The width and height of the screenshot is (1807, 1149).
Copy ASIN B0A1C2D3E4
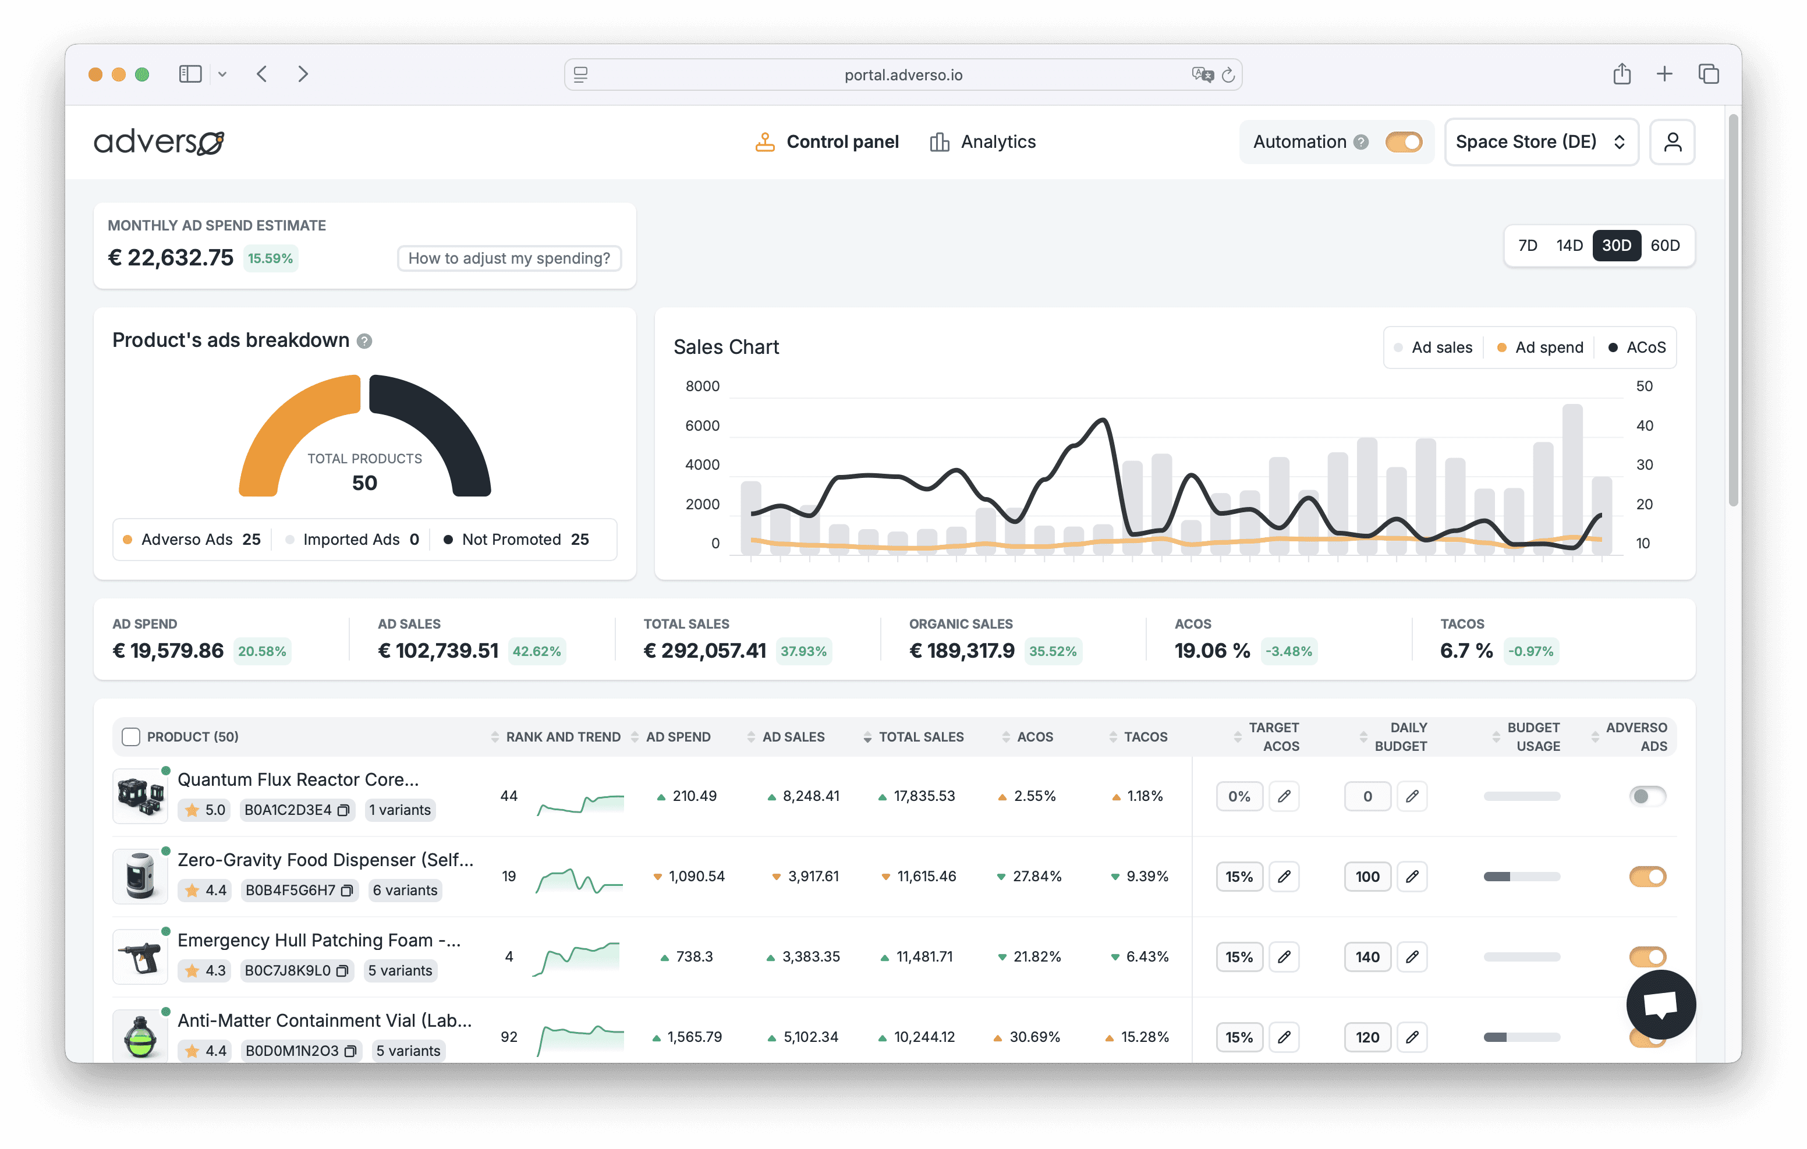coord(343,810)
